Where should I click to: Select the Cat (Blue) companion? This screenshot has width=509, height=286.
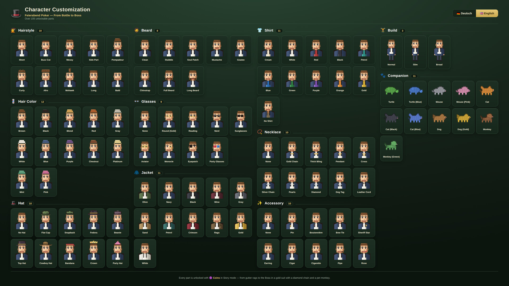click(415, 121)
